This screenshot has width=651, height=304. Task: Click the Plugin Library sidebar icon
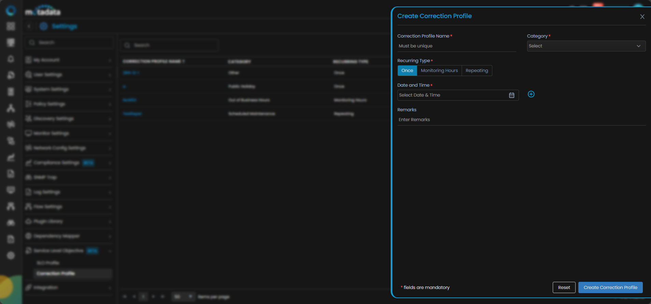(29, 221)
